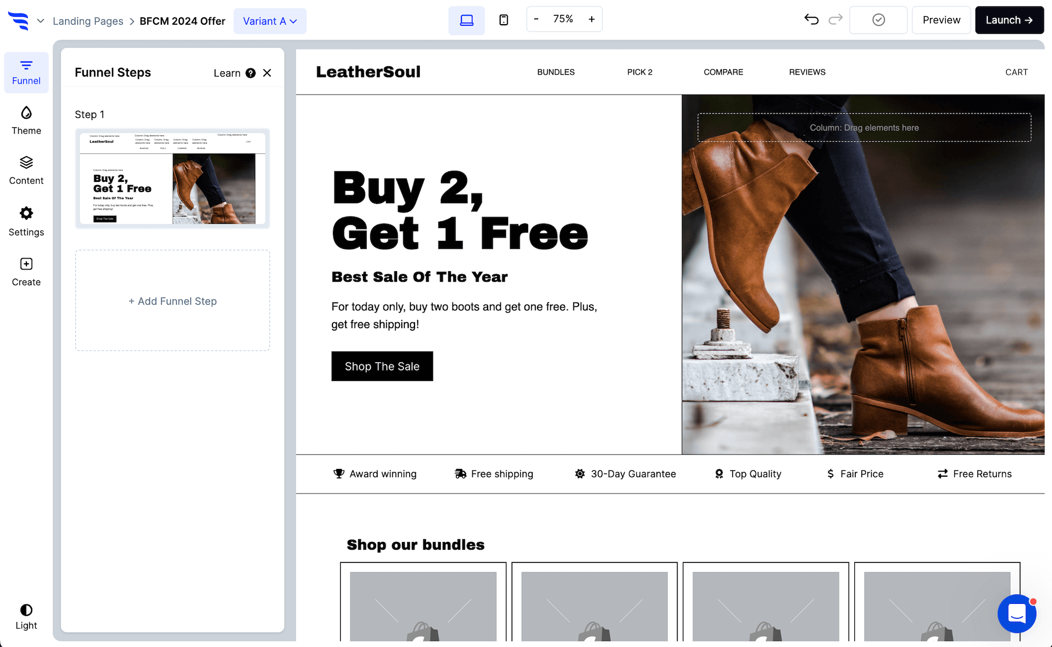Open the Create panel
Screen dimensions: 1052x647
tap(26, 272)
